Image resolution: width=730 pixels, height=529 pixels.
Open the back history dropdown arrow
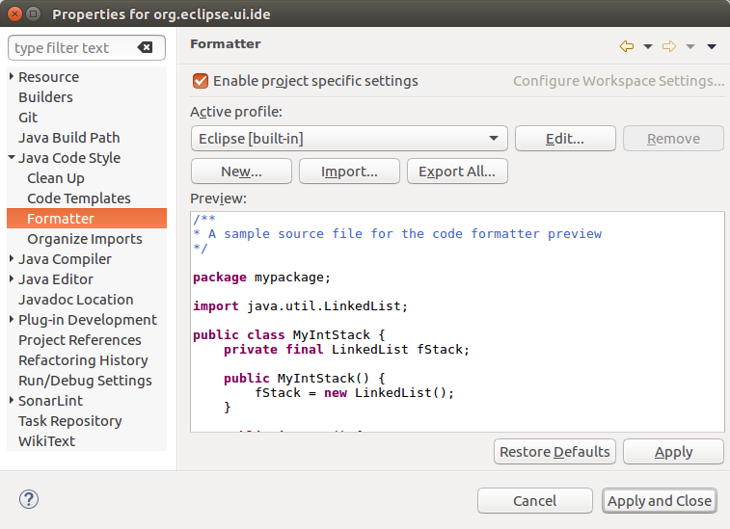click(648, 46)
